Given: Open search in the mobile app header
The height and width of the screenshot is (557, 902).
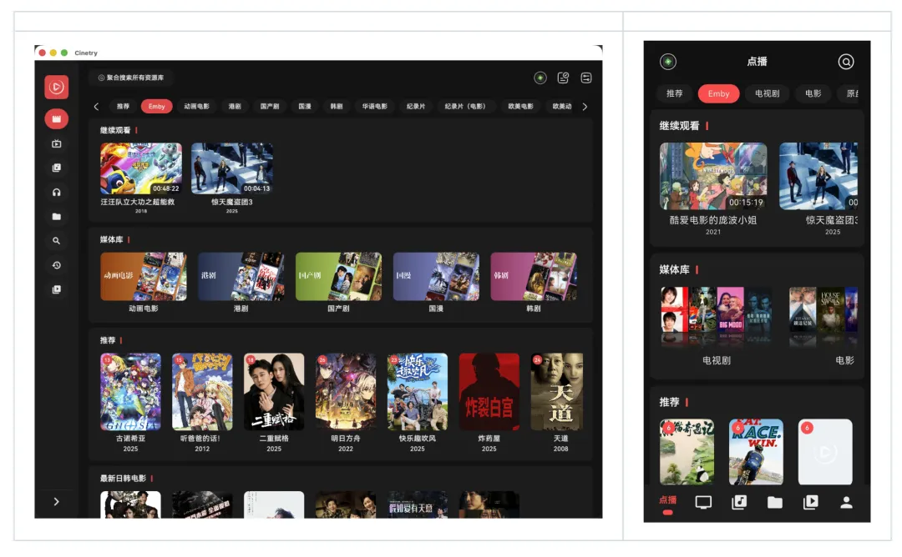Looking at the screenshot, I should pos(845,62).
